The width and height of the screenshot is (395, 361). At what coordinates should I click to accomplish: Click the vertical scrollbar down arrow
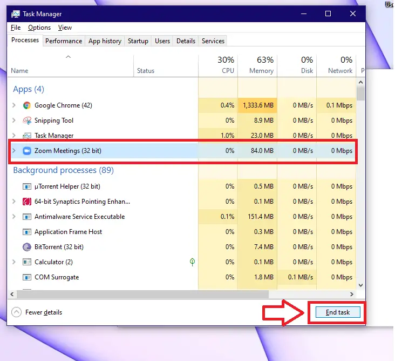[361, 285]
